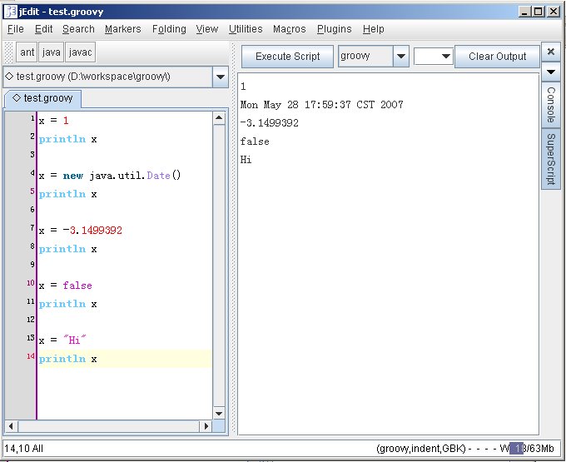
Task: Switch to the Console side tab
Action: point(551,105)
